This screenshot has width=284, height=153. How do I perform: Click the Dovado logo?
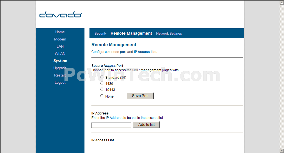pos(61,14)
